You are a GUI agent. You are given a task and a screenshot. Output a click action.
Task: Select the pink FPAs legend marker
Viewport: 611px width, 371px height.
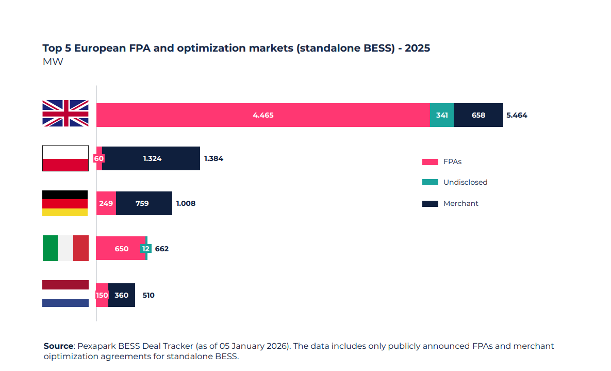click(432, 162)
